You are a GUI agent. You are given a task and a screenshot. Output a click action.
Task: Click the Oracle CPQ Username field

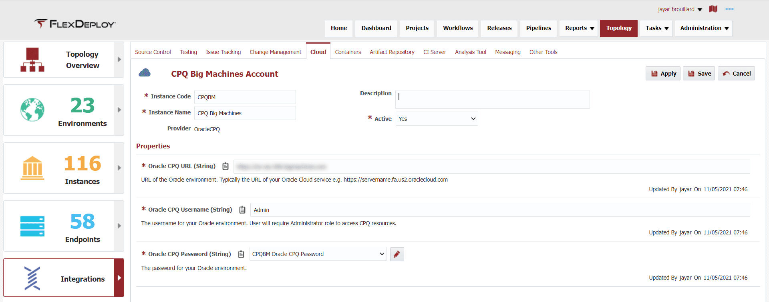[500, 210]
